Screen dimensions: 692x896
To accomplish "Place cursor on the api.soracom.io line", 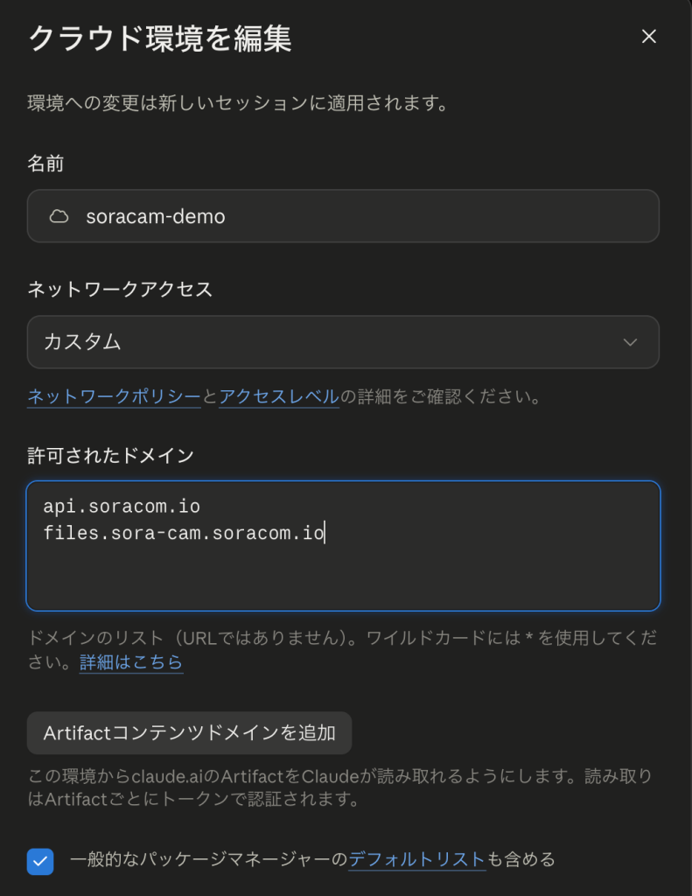I will 122,507.
